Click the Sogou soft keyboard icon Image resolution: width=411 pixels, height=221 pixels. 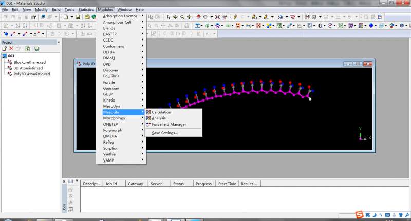tap(387, 215)
